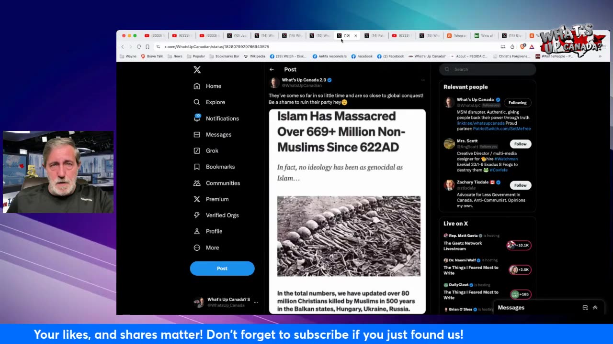Open Communities in the X sidebar
This screenshot has height=344, width=613.
[216, 183]
